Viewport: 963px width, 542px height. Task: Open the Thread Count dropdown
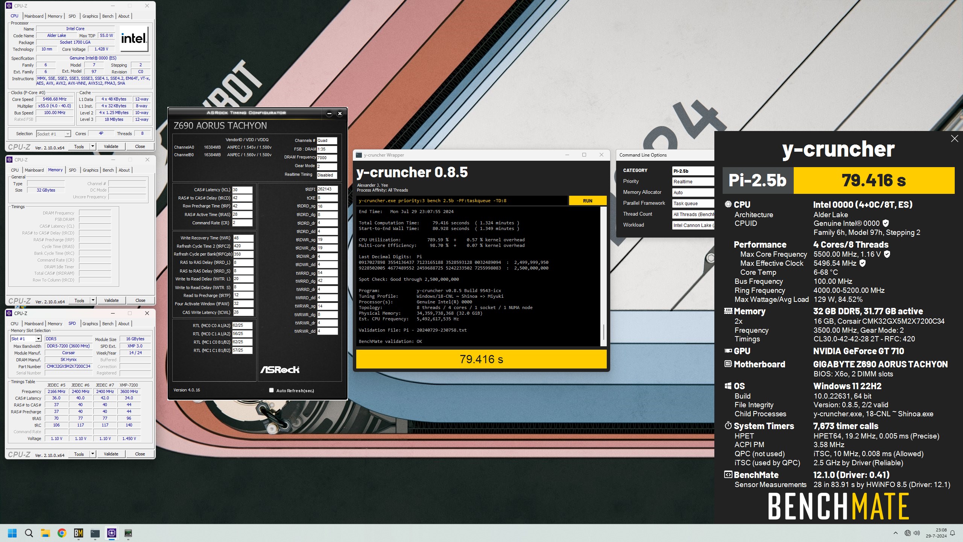[x=693, y=215]
